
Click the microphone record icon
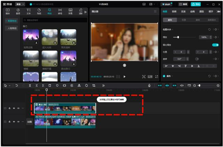149,86
